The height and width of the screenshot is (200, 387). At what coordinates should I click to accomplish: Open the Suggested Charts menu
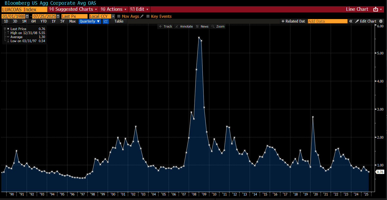click(x=73, y=9)
